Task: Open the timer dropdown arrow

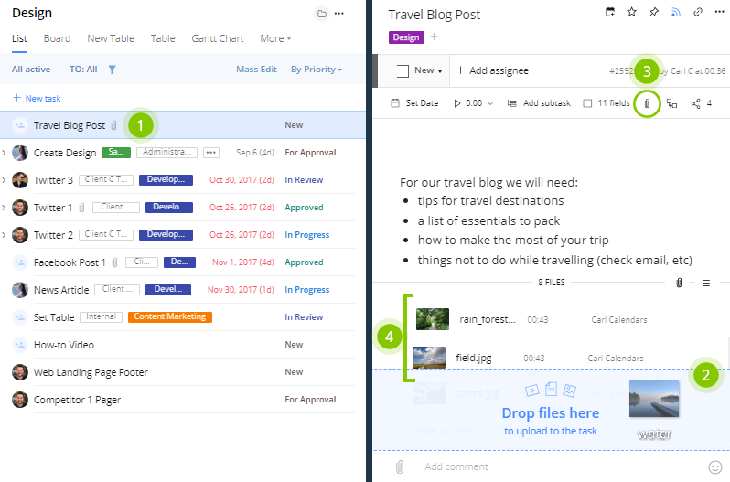Action: (x=490, y=103)
